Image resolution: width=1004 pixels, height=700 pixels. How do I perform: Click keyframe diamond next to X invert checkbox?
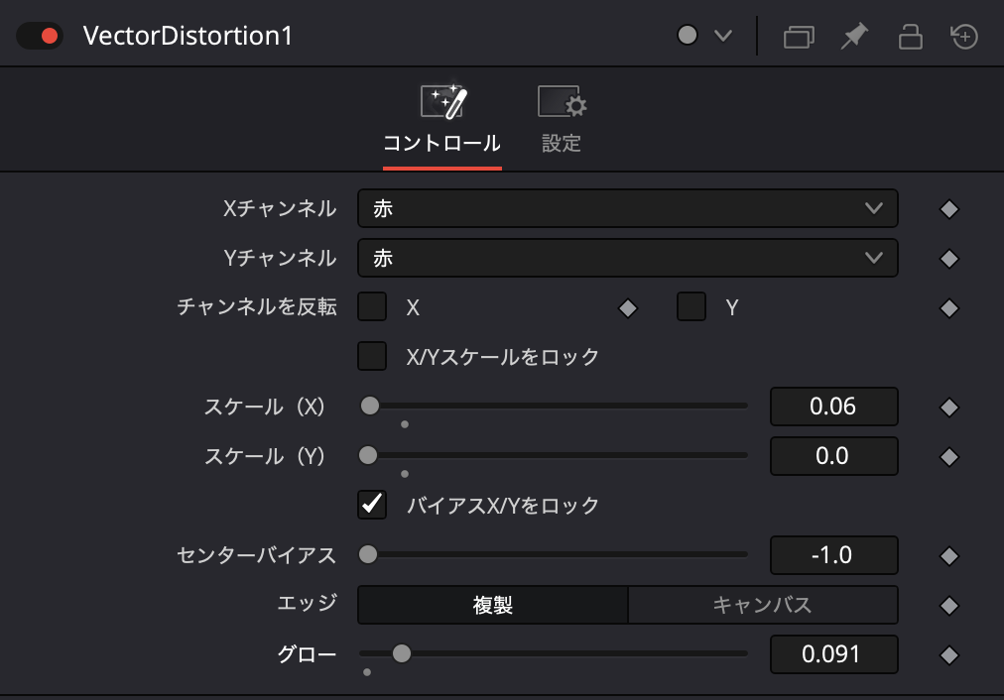[x=627, y=307]
